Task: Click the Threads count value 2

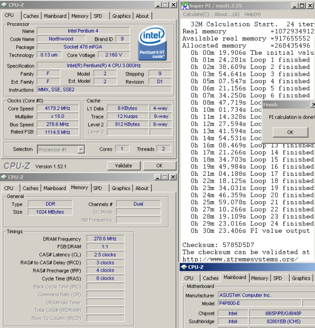Action: 164,149
